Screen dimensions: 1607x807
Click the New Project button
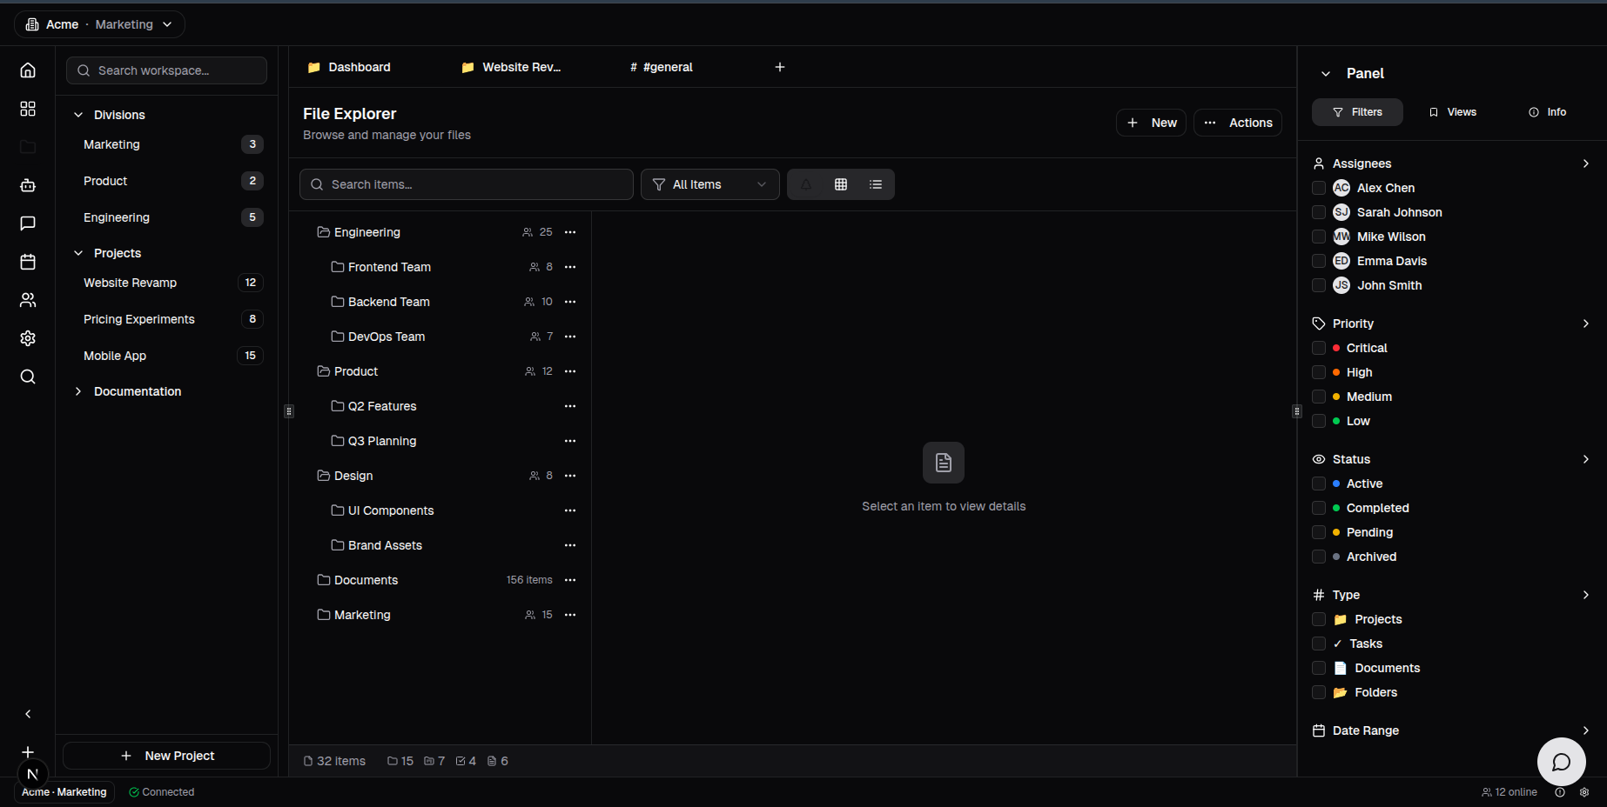coord(167,756)
